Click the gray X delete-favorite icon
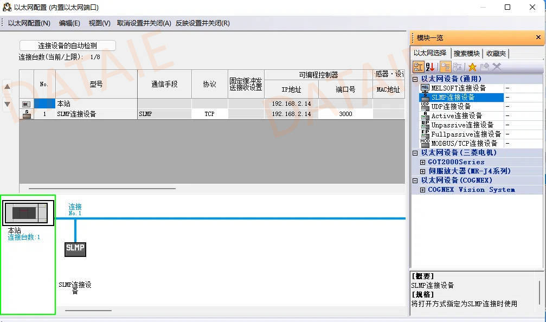Viewport: 546px width, 322px height. [497, 67]
